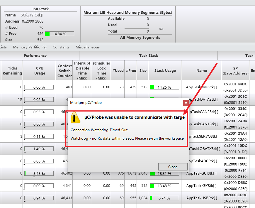Viewport: 255px width, 208px height.
Task: Click the yellow warning icon in the dialog
Action: click(x=75, y=117)
